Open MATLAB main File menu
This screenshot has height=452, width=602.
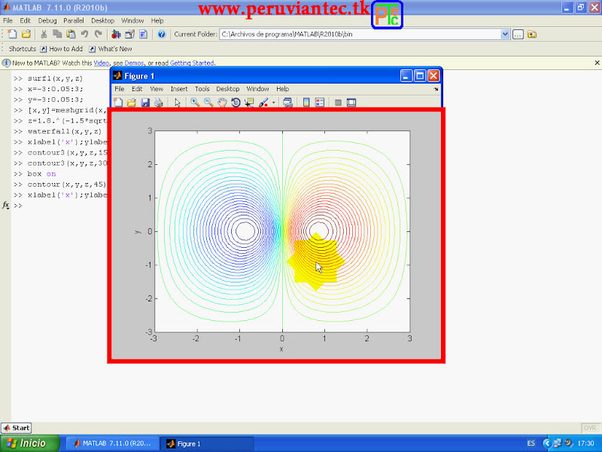(8, 21)
